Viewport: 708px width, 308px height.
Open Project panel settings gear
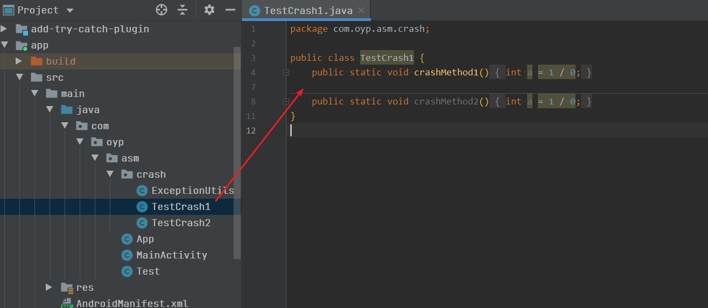pyautogui.click(x=209, y=10)
